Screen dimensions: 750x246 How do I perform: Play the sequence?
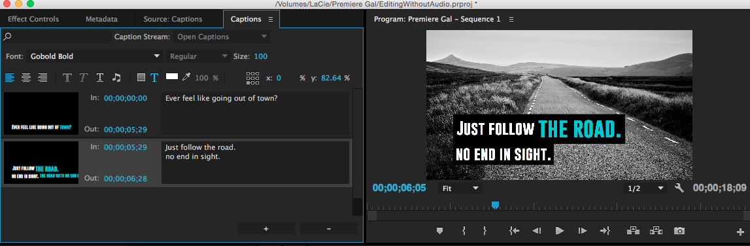click(x=559, y=231)
